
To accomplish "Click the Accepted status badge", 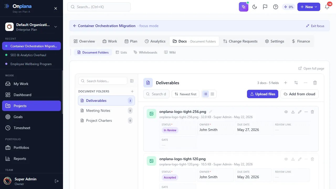I will click(170, 177).
